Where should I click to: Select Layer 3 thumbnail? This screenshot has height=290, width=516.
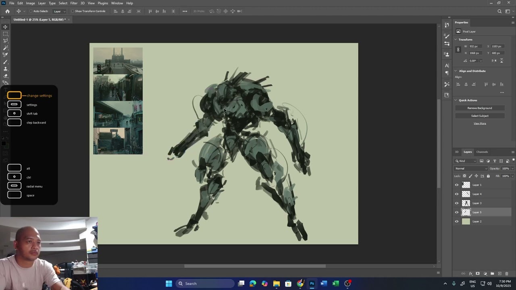tap(466, 203)
